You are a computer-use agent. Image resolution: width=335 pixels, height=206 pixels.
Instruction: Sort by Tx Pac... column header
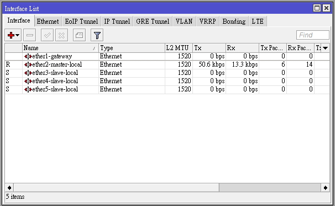pos(273,48)
